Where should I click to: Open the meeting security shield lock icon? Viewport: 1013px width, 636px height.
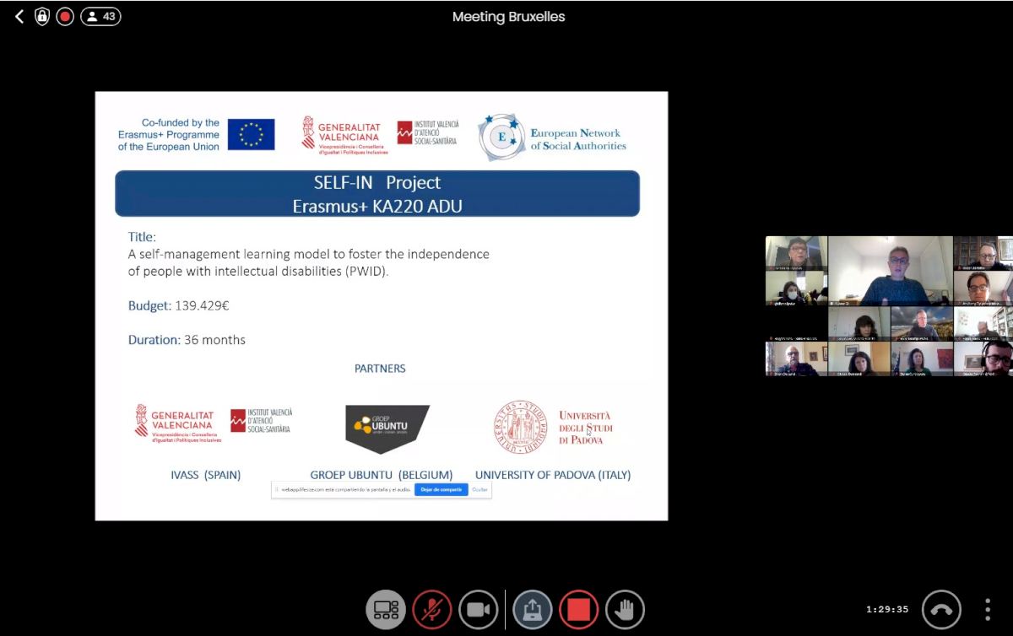click(x=42, y=17)
